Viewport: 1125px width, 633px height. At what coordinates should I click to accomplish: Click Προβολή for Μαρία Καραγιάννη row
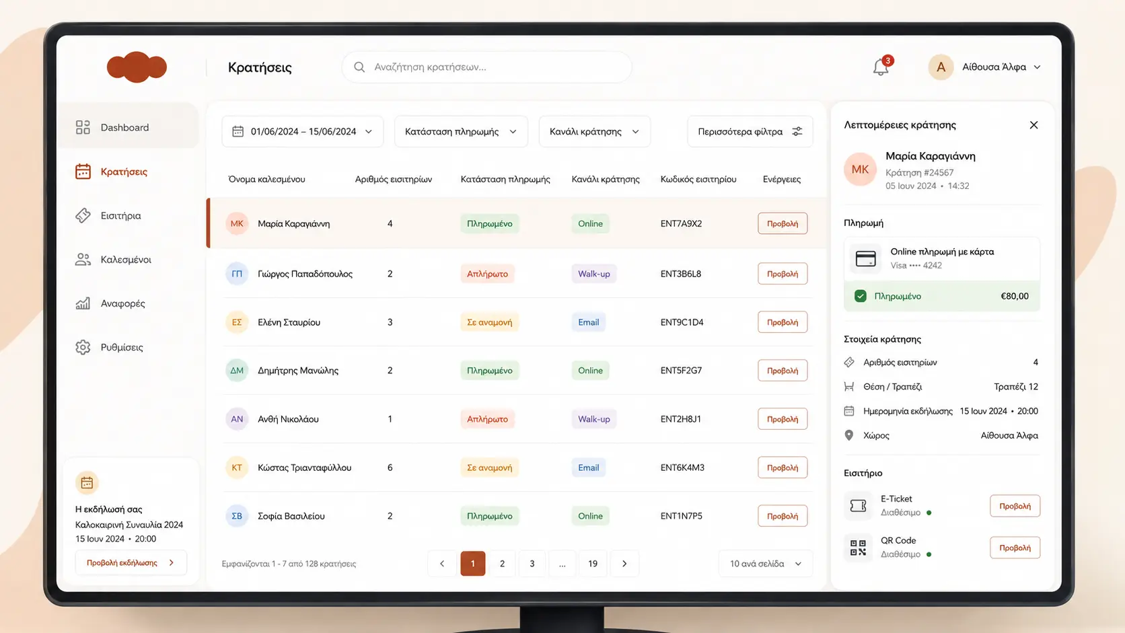point(783,223)
